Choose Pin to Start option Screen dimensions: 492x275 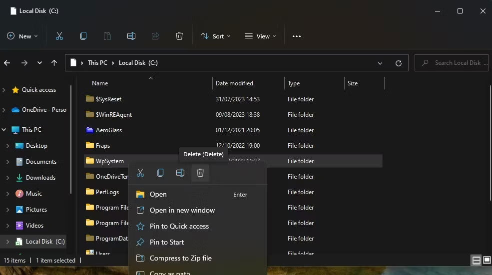[x=198, y=242]
